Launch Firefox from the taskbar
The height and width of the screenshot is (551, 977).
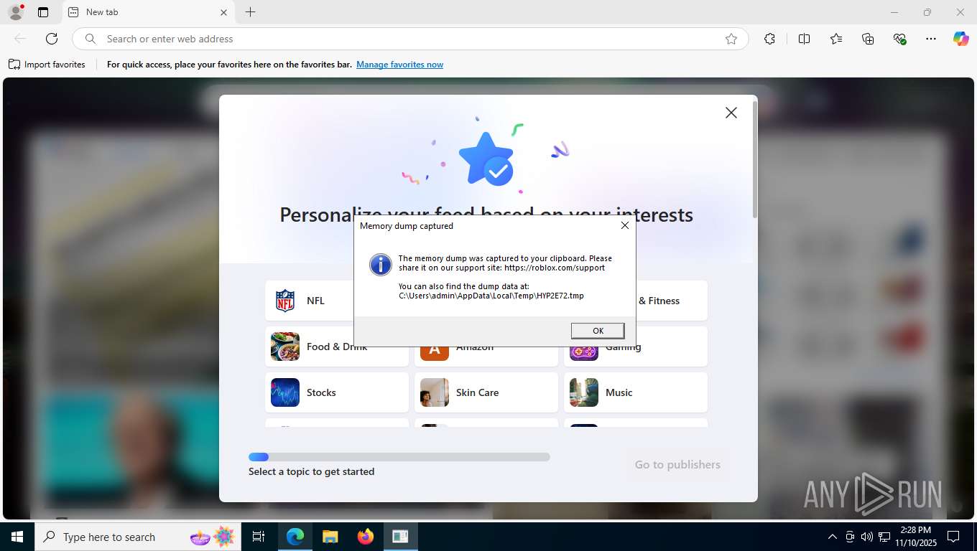366,537
